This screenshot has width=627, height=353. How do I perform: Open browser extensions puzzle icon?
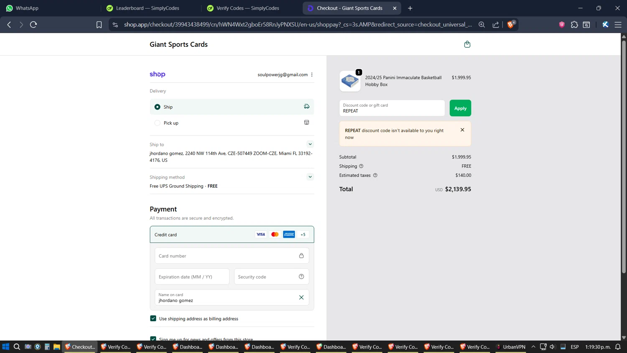pyautogui.click(x=574, y=25)
